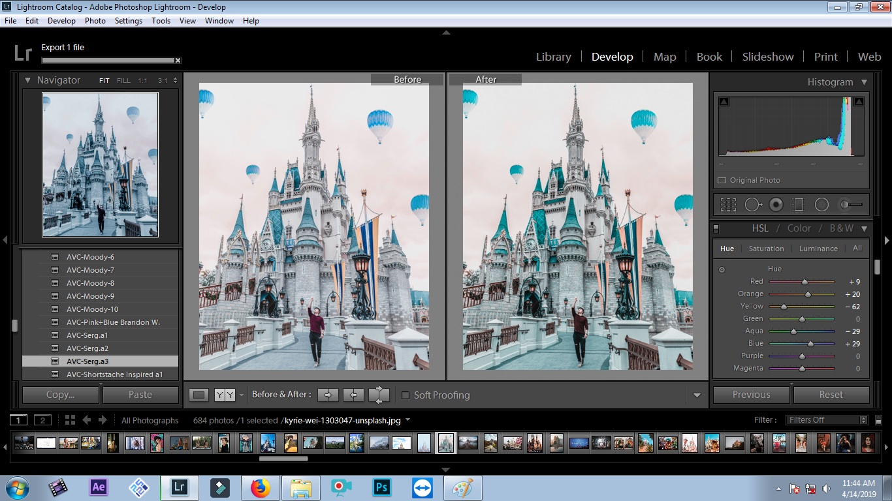Set Navigator zoom to FILL
This screenshot has width=892, height=501.
coord(123,81)
